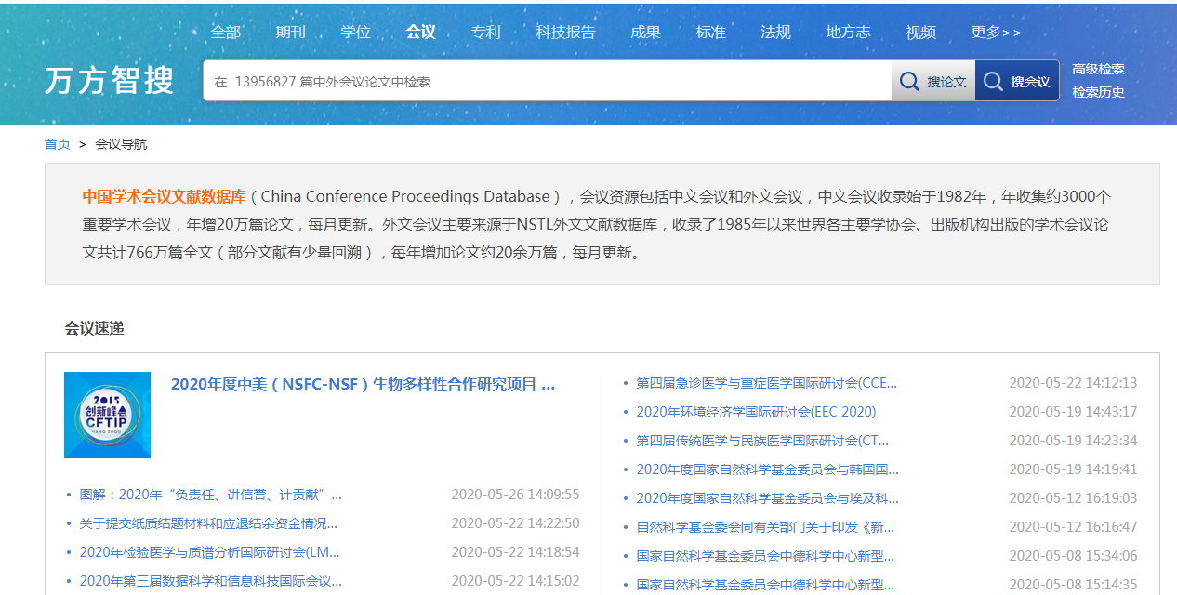Click 会议导航 breadcrumb text
This screenshot has height=595, width=1177.
click(x=121, y=144)
